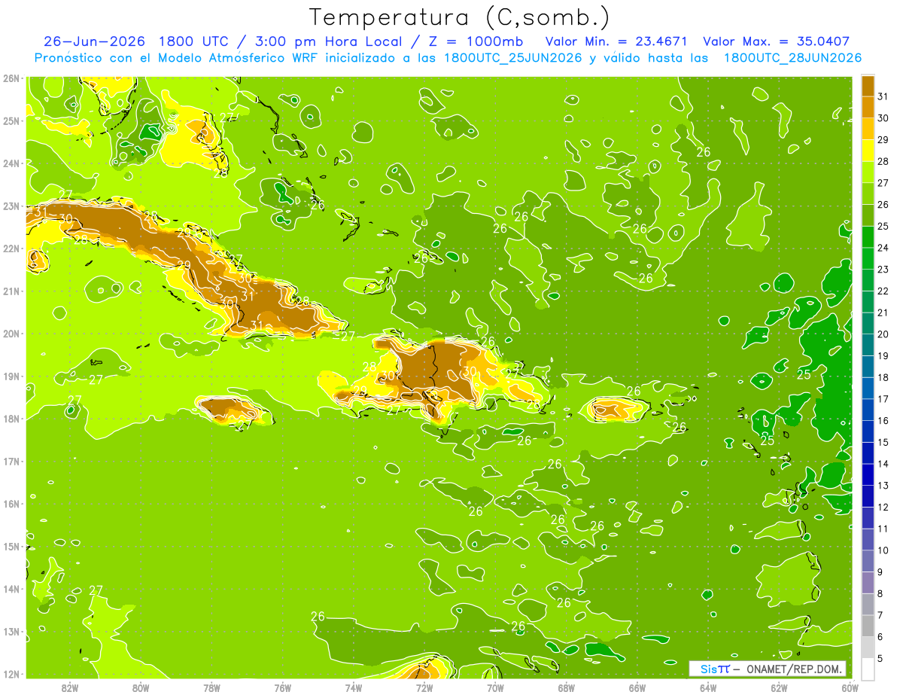
Task: Click the white swatch below 5 on the legend
Action: point(868,669)
